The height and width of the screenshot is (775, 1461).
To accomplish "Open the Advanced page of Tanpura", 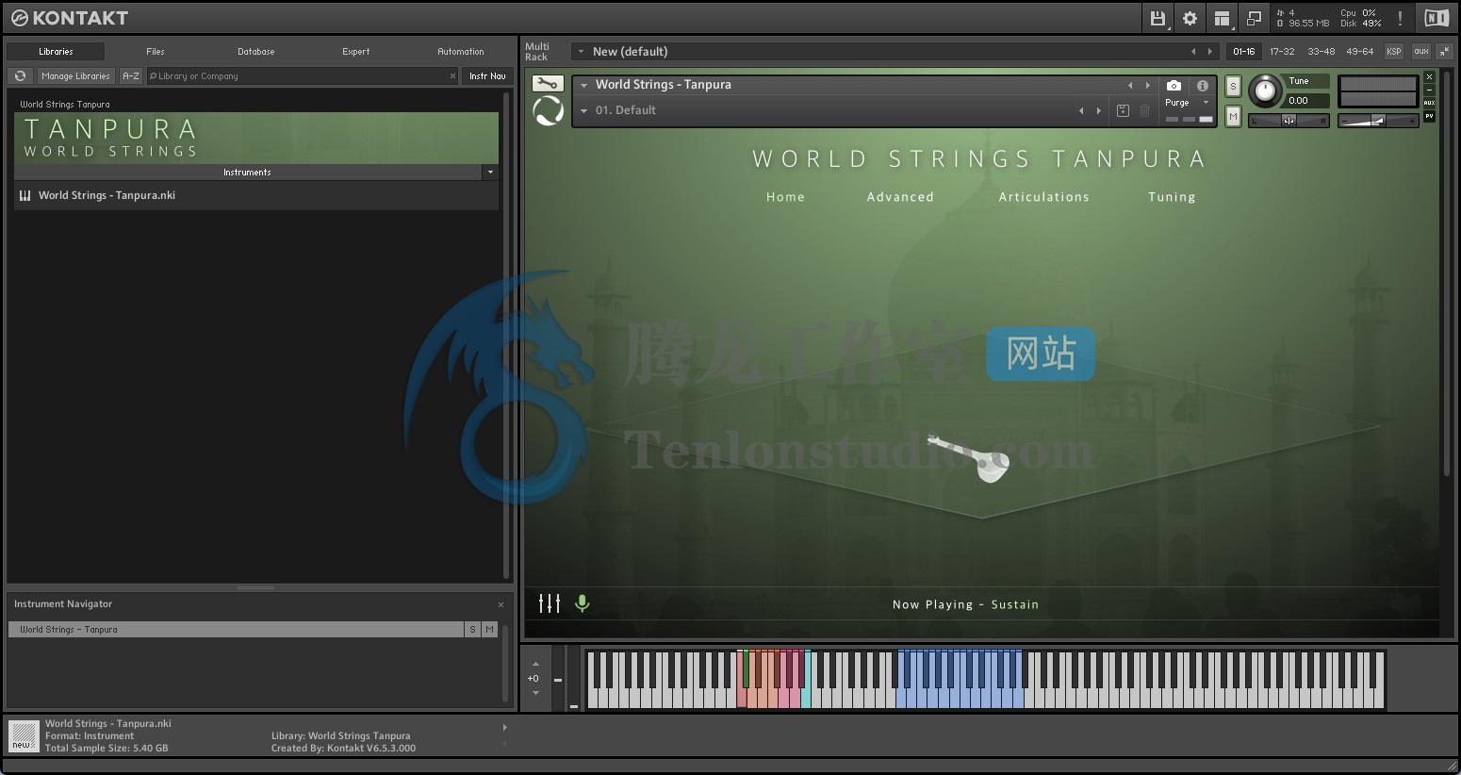I will 900,197.
